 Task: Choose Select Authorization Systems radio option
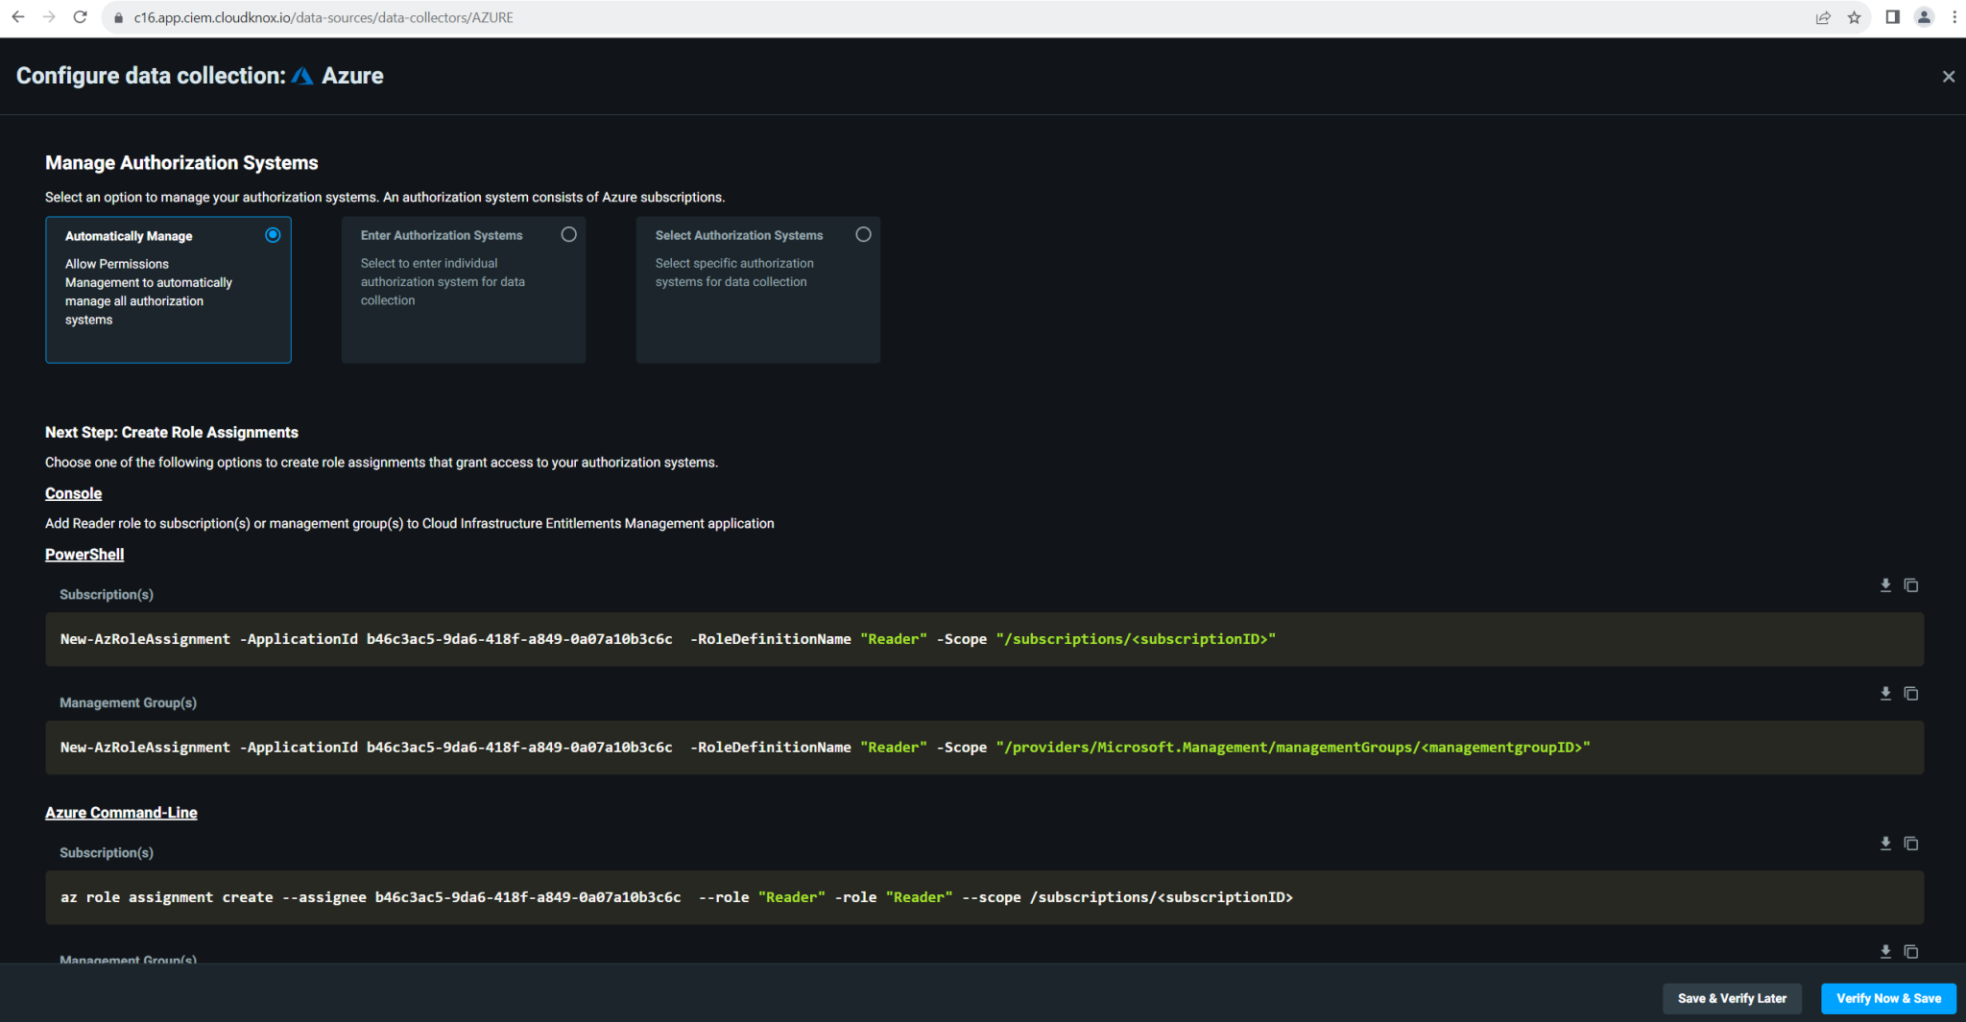863,235
